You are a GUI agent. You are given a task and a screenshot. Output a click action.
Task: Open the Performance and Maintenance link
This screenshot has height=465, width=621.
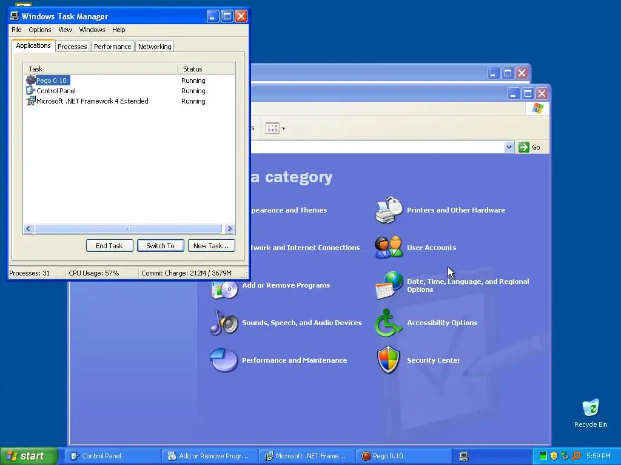(294, 360)
